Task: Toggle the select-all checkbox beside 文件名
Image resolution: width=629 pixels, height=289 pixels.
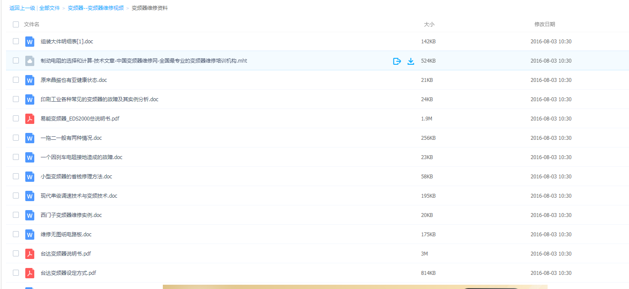Action: click(16, 24)
